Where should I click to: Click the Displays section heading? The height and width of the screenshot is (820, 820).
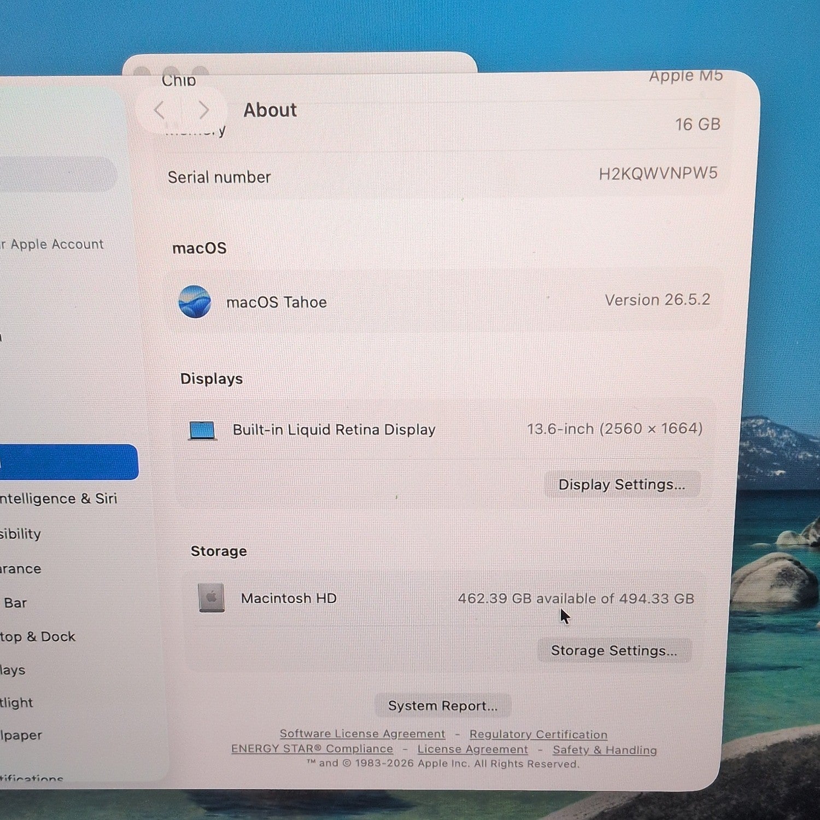tap(212, 379)
